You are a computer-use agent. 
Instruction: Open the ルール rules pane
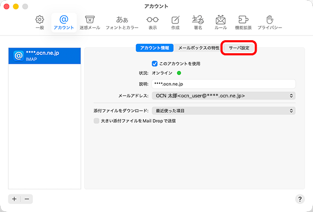click(x=221, y=21)
